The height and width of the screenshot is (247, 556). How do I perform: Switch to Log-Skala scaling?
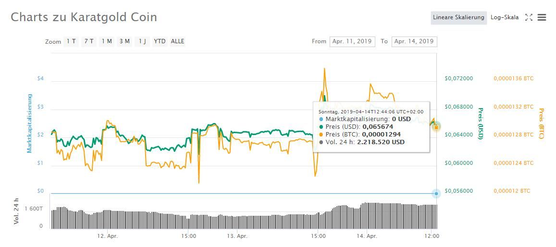505,17
